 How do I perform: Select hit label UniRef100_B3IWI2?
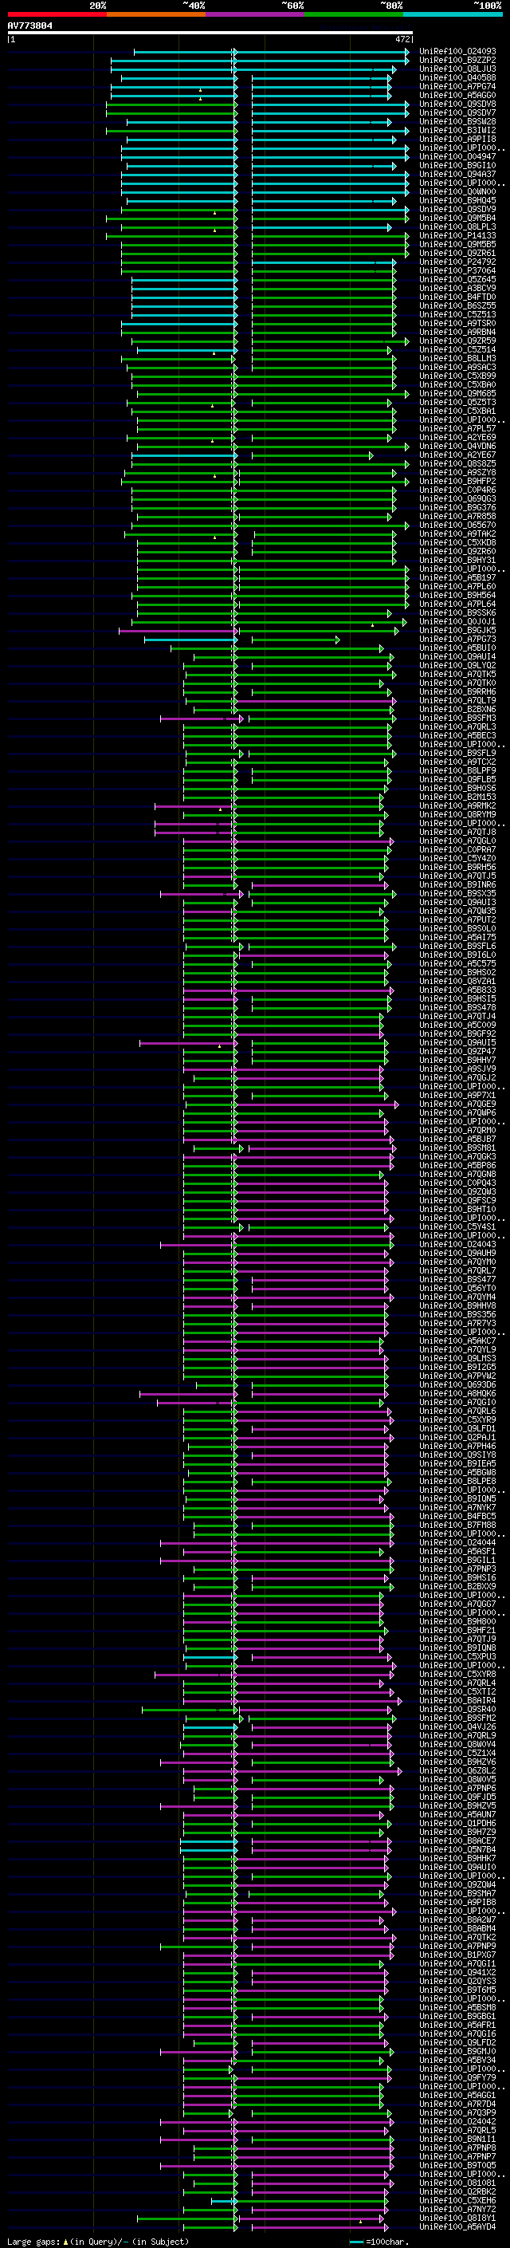pyautogui.click(x=457, y=130)
